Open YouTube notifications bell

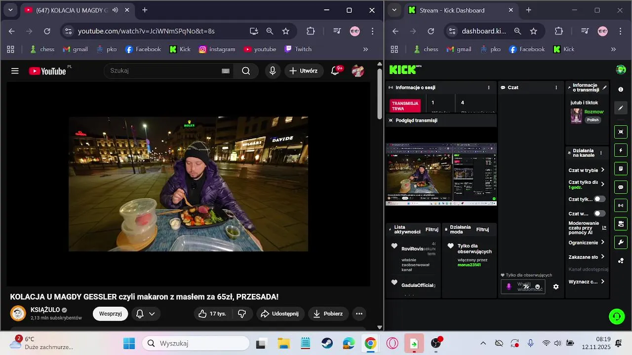[x=335, y=71]
